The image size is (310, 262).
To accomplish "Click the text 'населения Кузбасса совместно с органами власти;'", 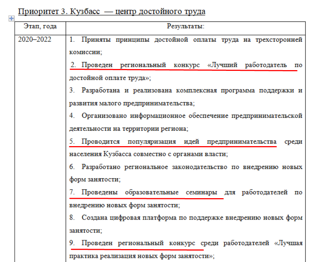I will pyautogui.click(x=149, y=154).
